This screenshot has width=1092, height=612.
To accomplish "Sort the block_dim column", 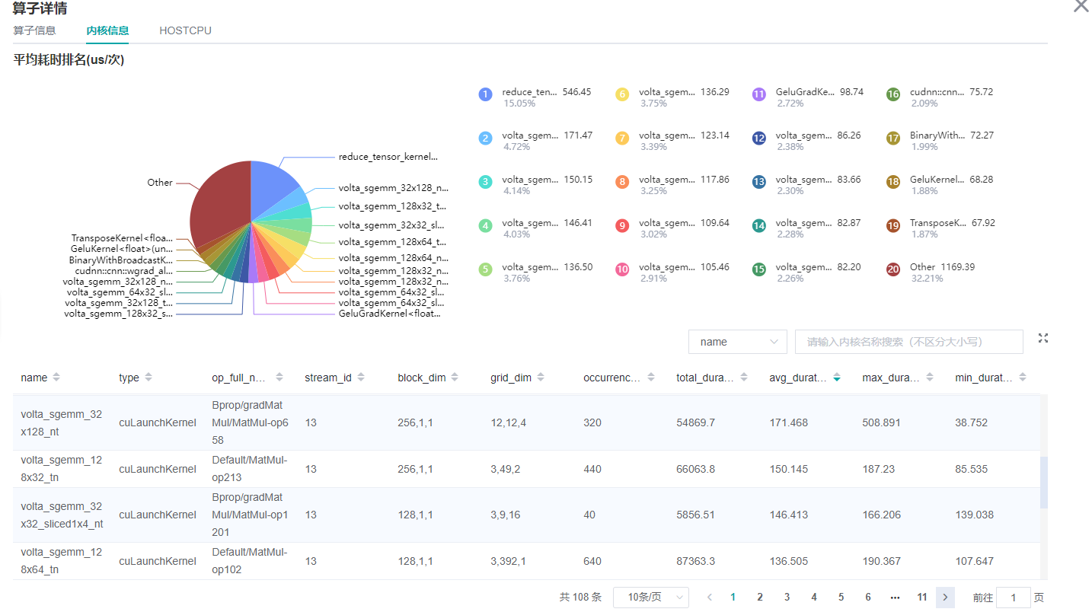I will [455, 378].
